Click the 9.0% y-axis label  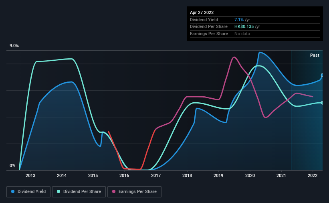click(x=14, y=46)
